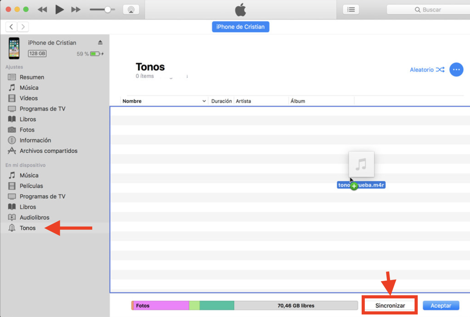Sort by the Álbum column header
Screen dimensions: 470x317
click(x=321, y=101)
